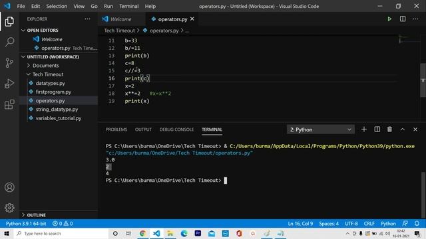
Task: Show hidden system tray icons
Action: click(x=347, y=233)
